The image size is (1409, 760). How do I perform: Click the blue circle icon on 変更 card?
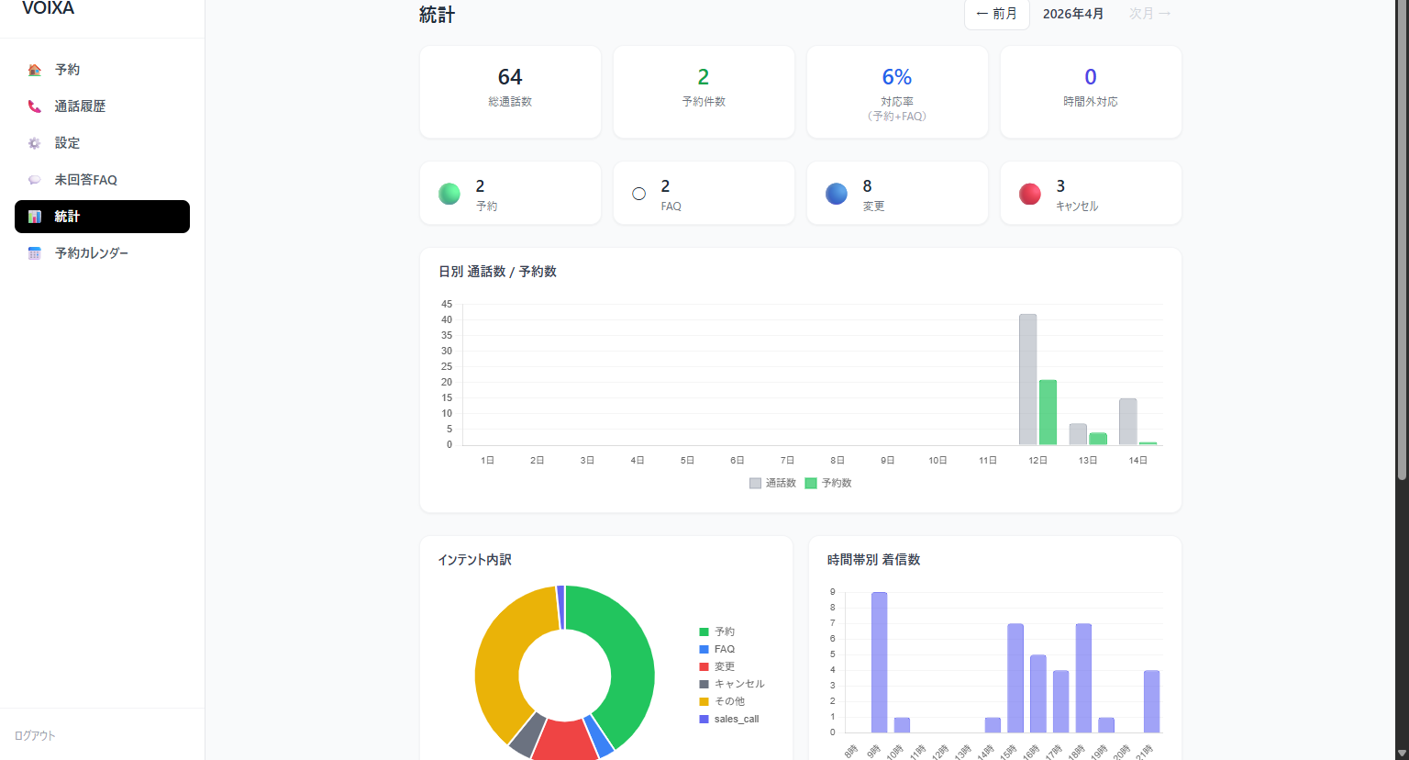pyautogui.click(x=837, y=194)
